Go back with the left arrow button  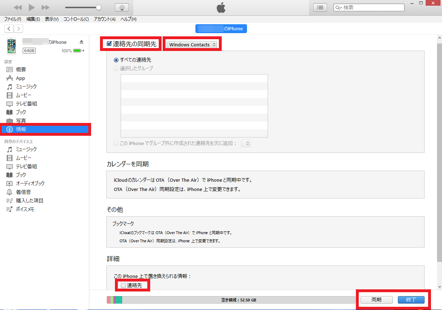pos(9,29)
